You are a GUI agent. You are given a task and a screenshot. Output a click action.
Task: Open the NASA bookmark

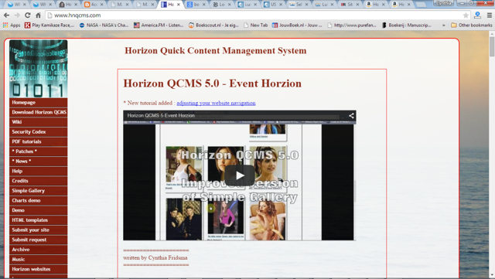tap(104, 25)
